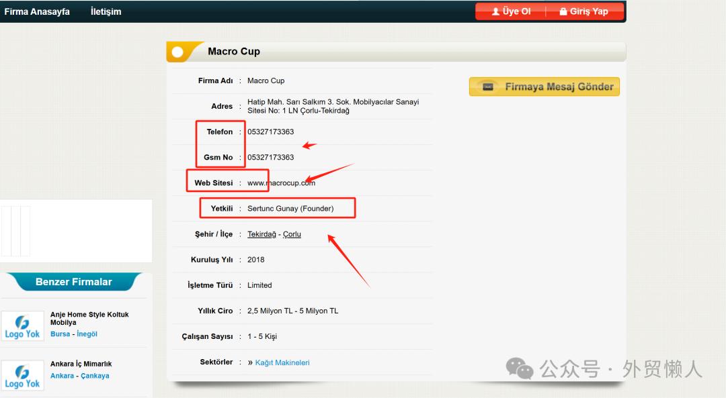726x398 pixels.
Task: Open Ankara İç Mimarlık firm link
Action: [x=81, y=364]
